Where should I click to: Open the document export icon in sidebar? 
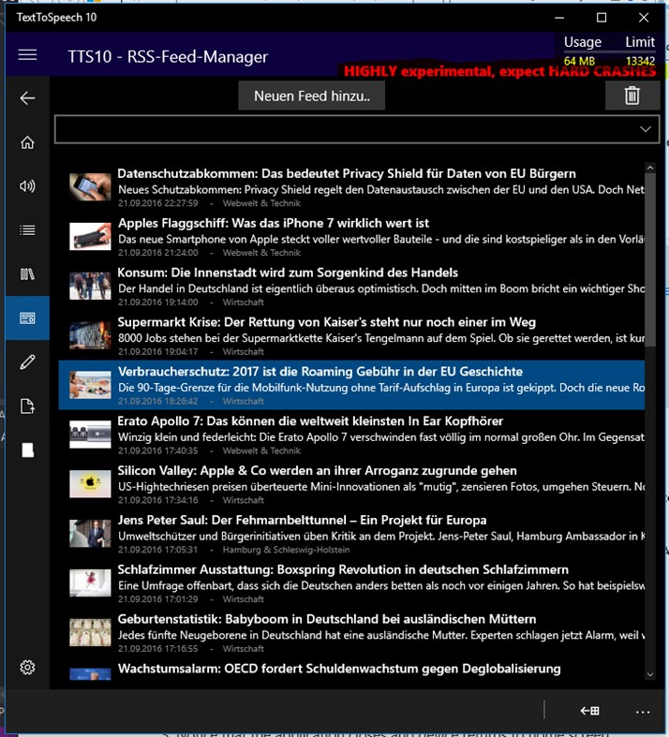[27, 406]
